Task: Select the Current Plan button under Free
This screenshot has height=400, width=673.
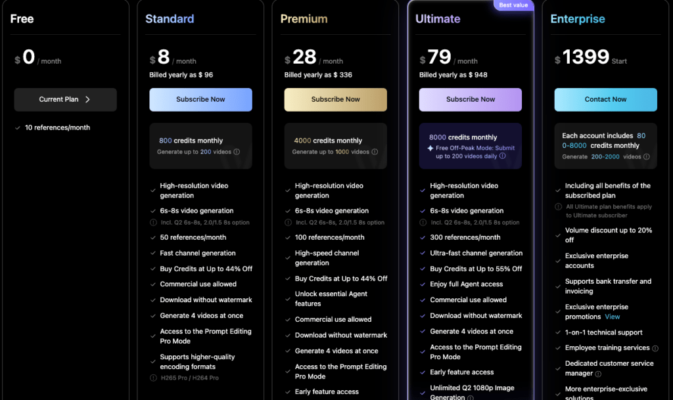Action: point(65,100)
